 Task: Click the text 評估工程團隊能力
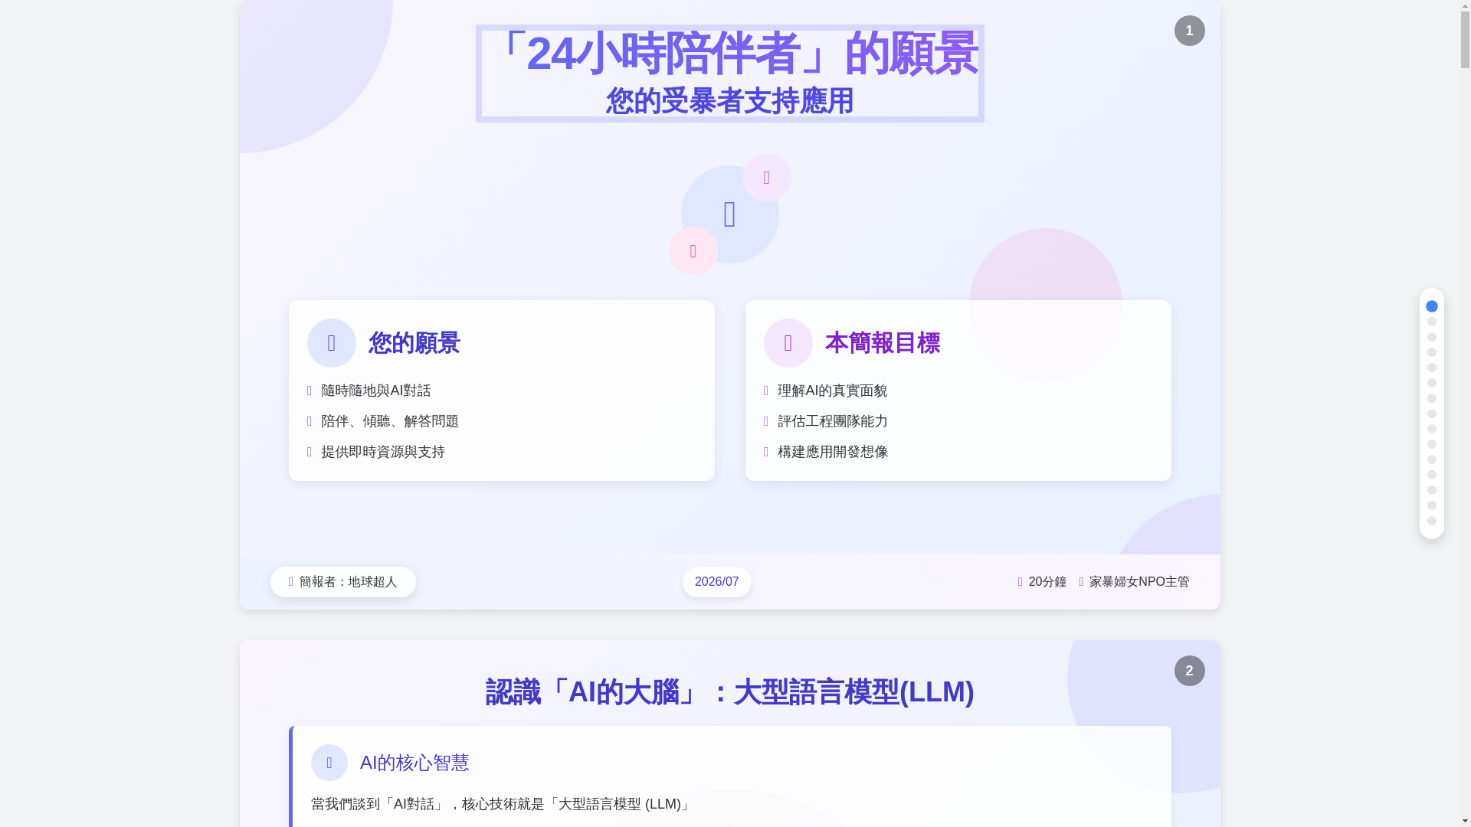point(832,421)
